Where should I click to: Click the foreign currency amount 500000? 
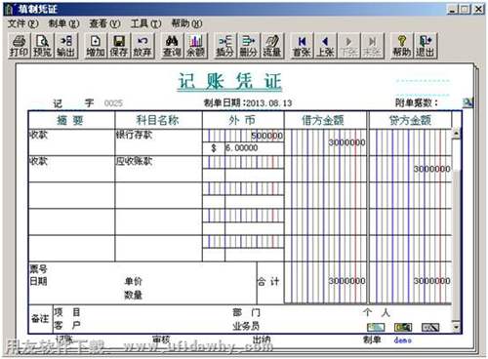tap(266, 136)
